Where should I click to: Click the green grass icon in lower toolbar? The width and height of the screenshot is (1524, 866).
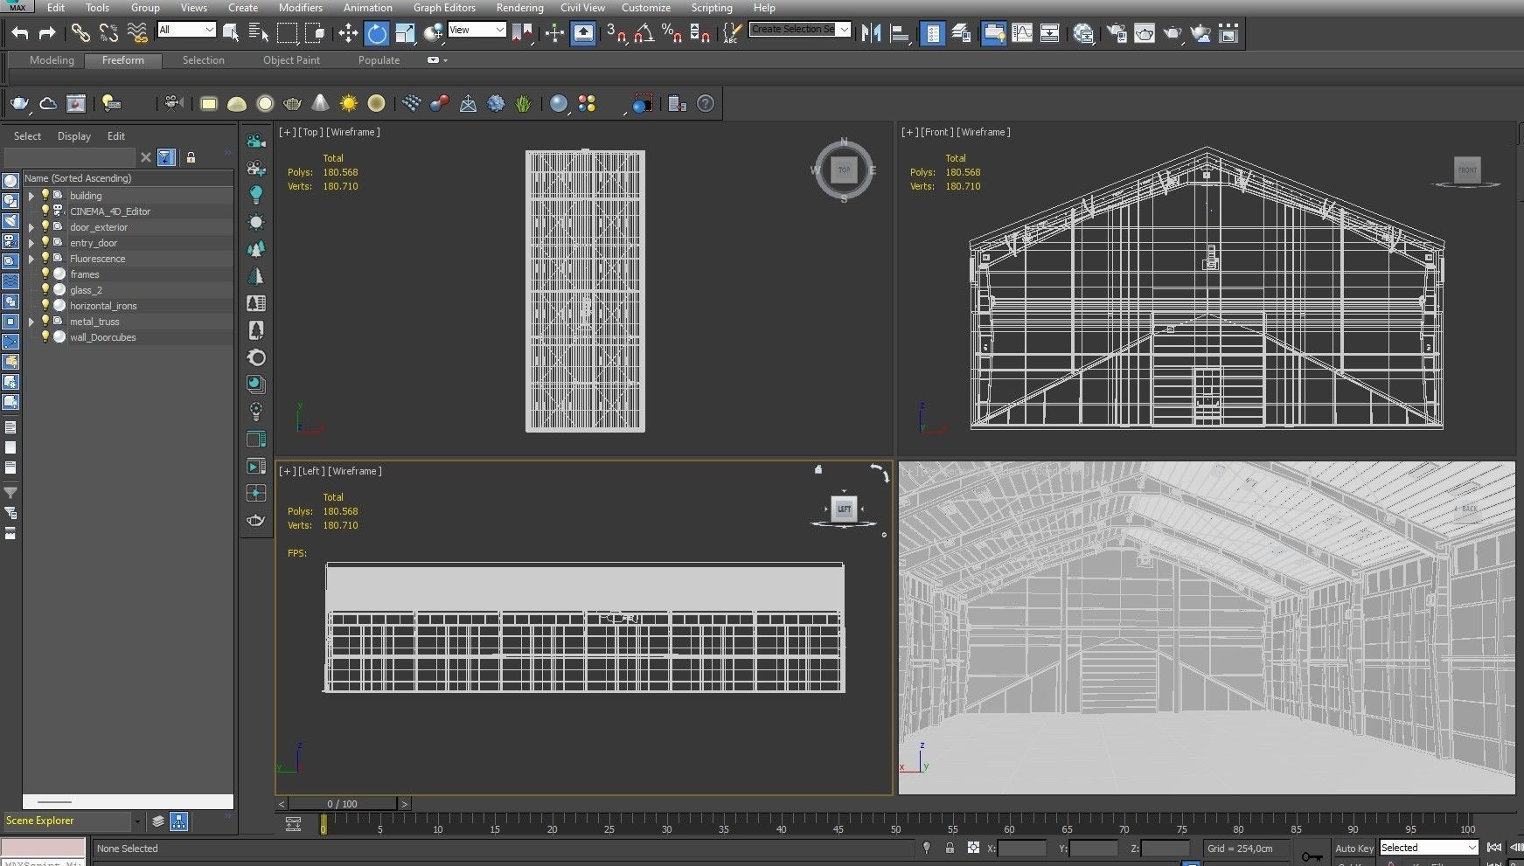coord(523,103)
